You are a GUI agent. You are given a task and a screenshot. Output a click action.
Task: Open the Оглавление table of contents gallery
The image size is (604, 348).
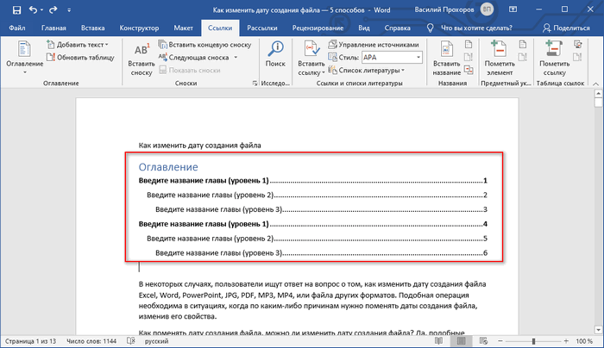(25, 58)
